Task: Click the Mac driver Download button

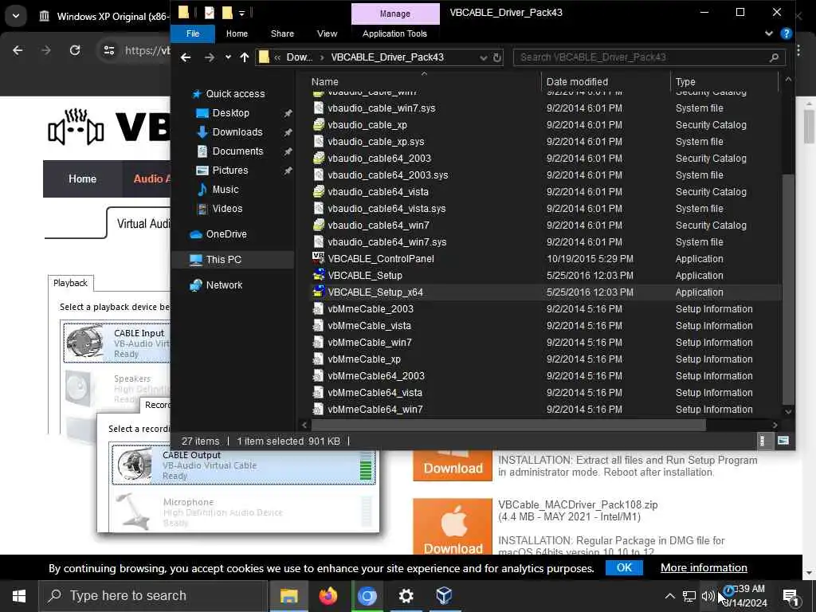Action: [x=453, y=527]
